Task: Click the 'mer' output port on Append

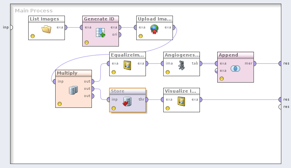Action: pos(255,63)
